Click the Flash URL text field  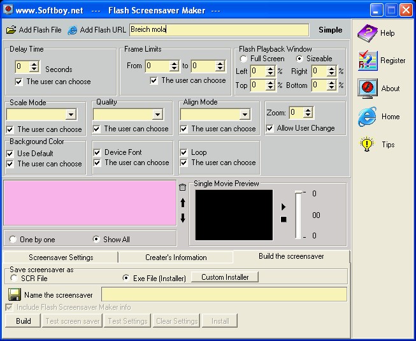[219, 30]
